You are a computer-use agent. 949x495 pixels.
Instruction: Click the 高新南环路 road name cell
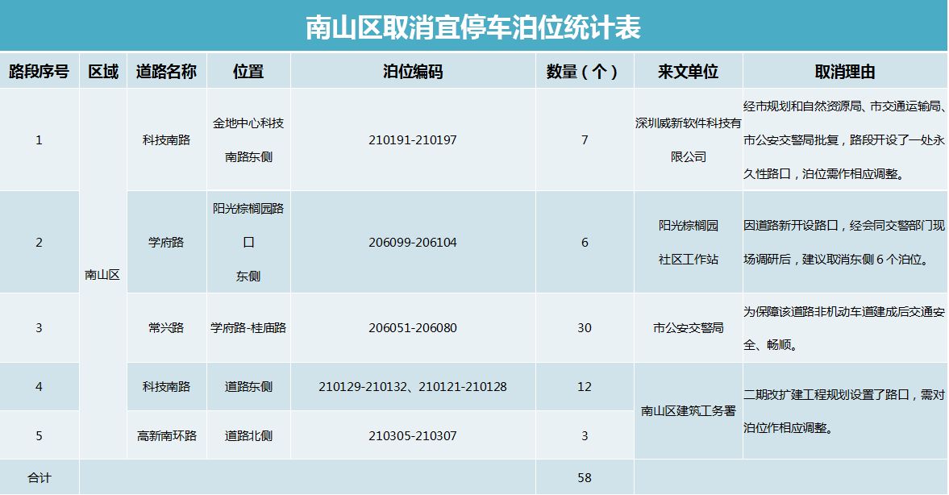coord(166,436)
